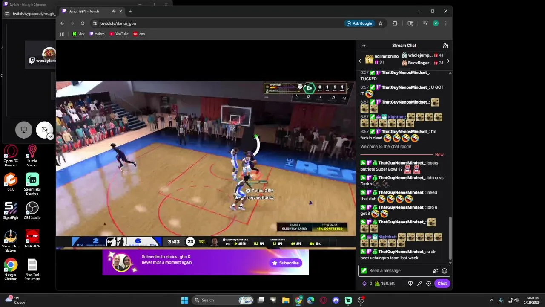Click the Chrome media control icon
The image size is (545, 307).
pos(425,23)
